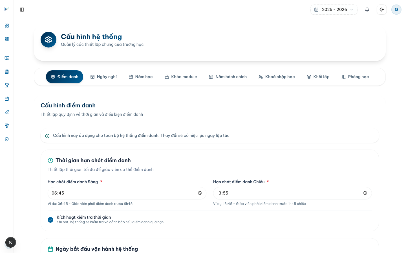Click the Hạn chót điểm danh Chiều time field
Viewport: 406px width, 253px height.
tap(292, 193)
